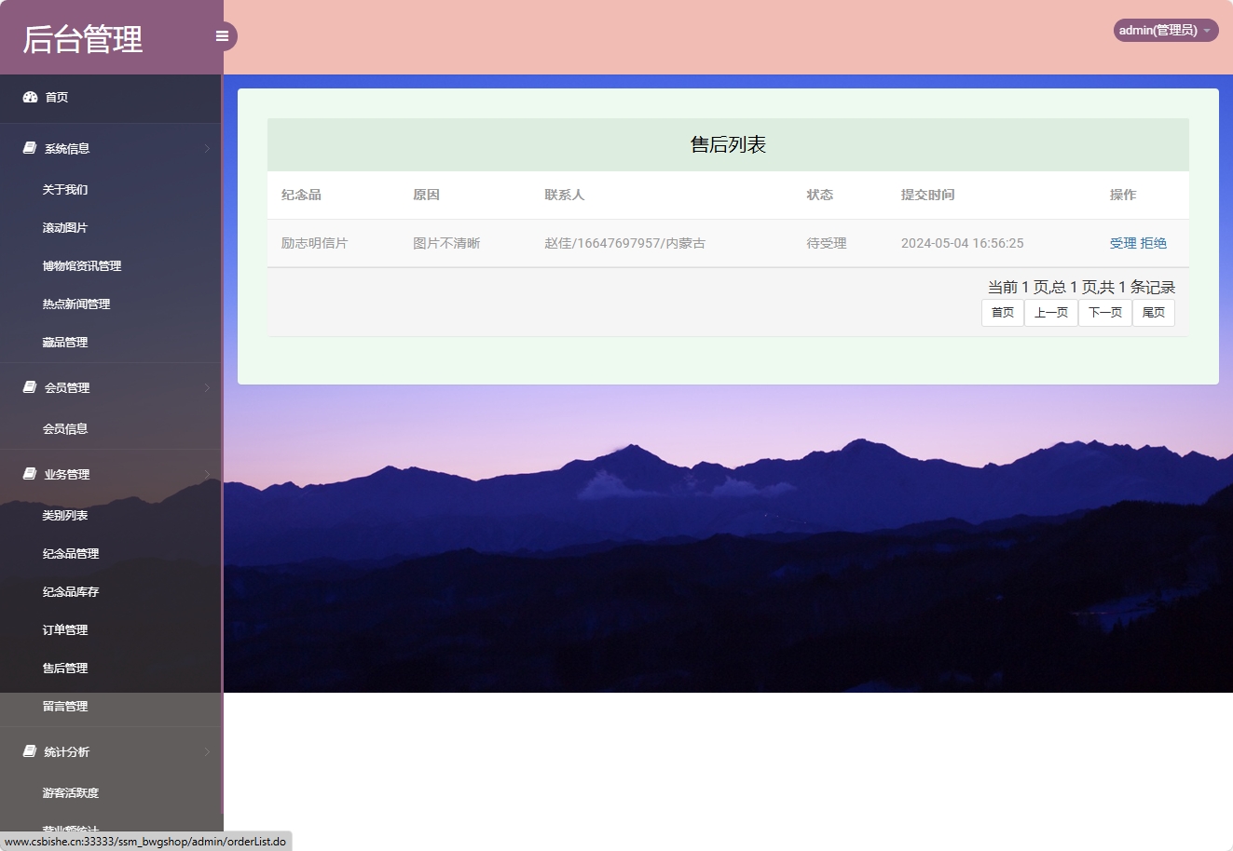The width and height of the screenshot is (1233, 851).
Task: Click the 励志明信片 cell
Action: click(314, 243)
